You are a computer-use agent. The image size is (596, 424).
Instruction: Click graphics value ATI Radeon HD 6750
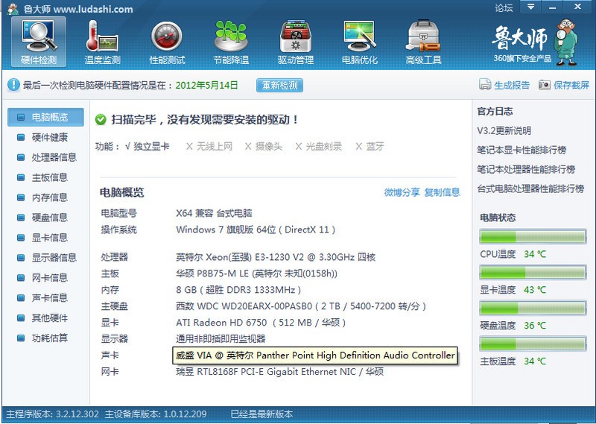pyautogui.click(x=261, y=323)
